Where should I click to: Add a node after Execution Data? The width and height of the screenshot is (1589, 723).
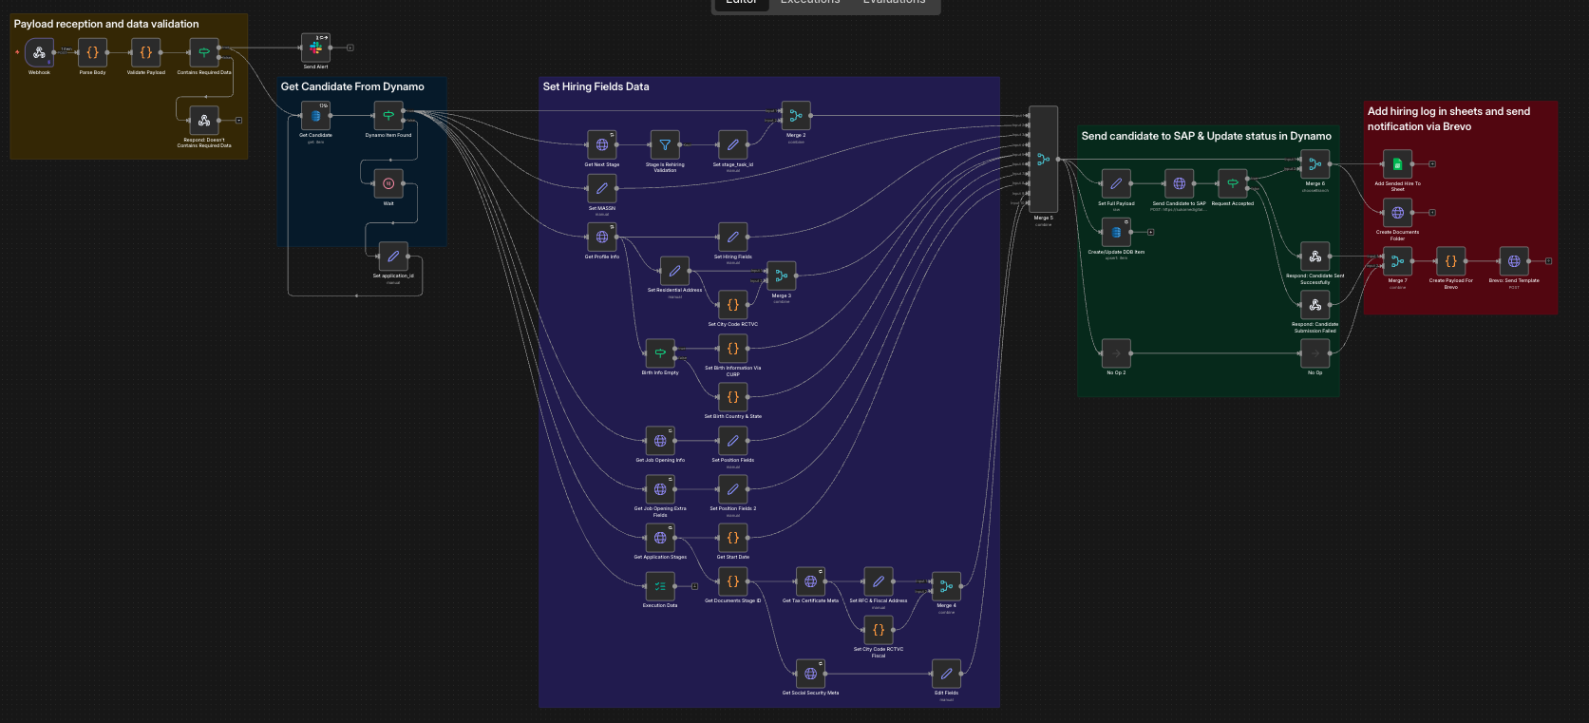pos(695,586)
